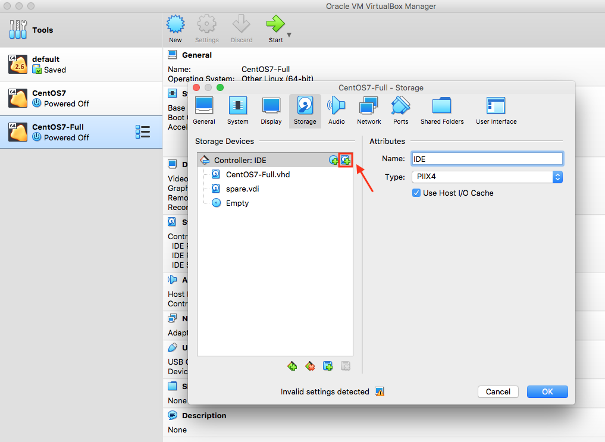Viewport: 605px width, 442px height.
Task: Click the Description section header in the Manager
Action: pyautogui.click(x=204, y=416)
